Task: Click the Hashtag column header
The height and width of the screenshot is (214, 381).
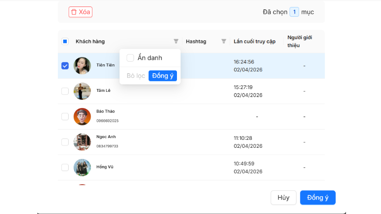Action: (x=196, y=41)
